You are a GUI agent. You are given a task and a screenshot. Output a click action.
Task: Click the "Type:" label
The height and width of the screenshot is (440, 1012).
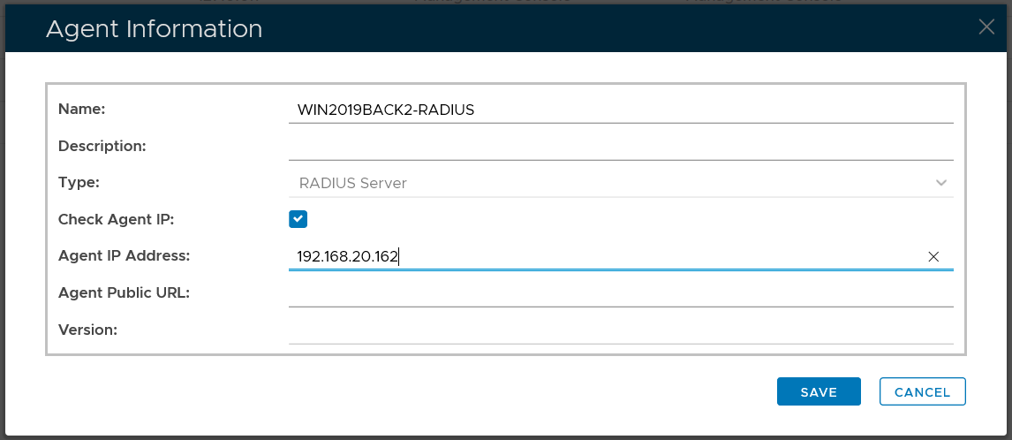coord(79,183)
